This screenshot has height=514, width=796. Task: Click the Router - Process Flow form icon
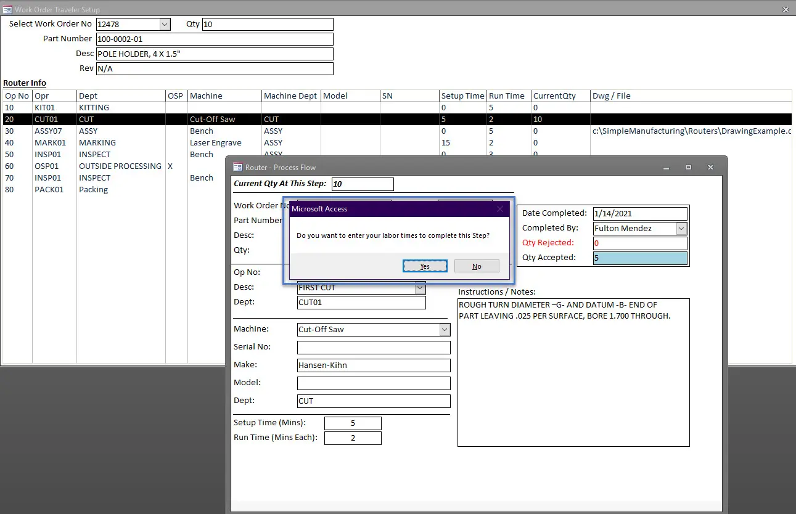coord(237,167)
